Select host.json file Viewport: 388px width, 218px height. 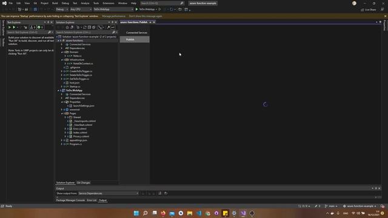[75, 83]
